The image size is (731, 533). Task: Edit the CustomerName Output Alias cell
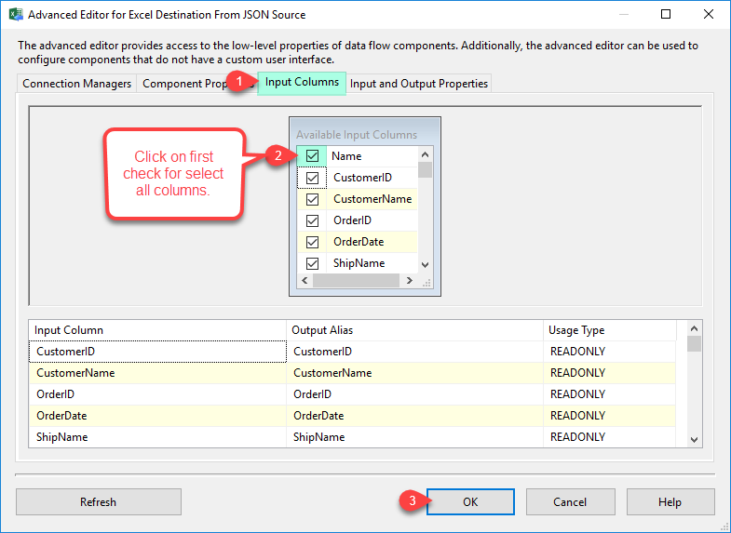point(414,373)
